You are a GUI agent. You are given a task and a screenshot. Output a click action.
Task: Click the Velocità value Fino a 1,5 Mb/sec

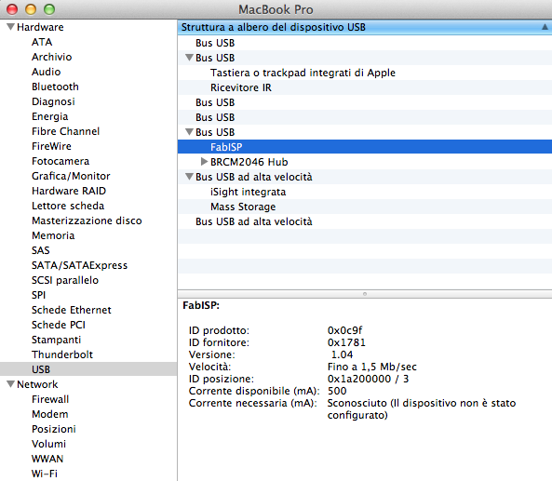coord(372,367)
